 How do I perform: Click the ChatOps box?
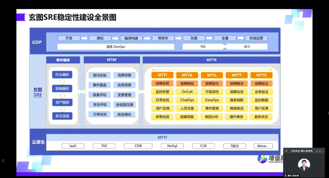pyautogui.click(x=187, y=100)
